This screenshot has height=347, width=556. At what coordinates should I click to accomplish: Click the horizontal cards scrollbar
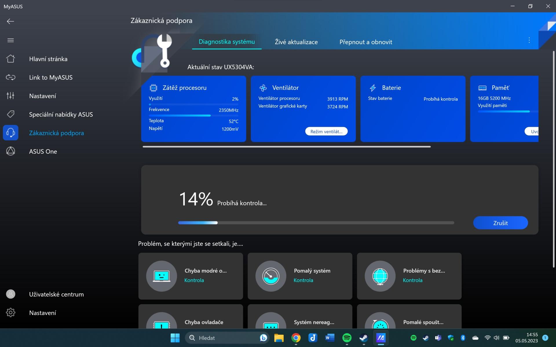coord(287,147)
